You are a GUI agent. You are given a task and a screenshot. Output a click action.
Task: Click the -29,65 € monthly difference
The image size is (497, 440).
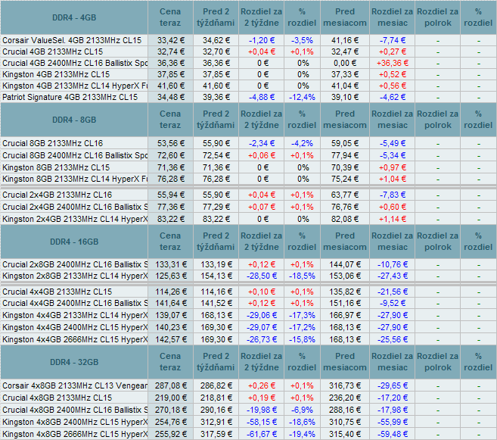pos(393,385)
